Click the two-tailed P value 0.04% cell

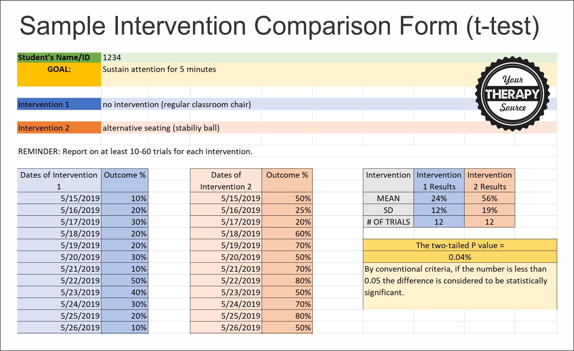pyautogui.click(x=460, y=257)
